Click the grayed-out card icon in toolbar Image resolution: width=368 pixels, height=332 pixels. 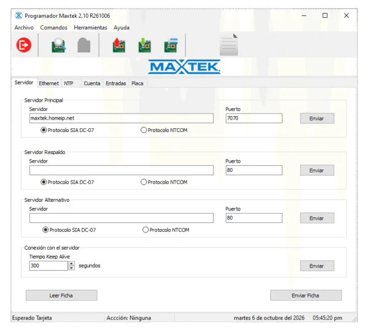(84, 45)
